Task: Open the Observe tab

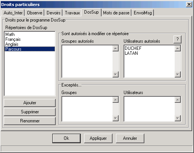Action: click(34, 13)
